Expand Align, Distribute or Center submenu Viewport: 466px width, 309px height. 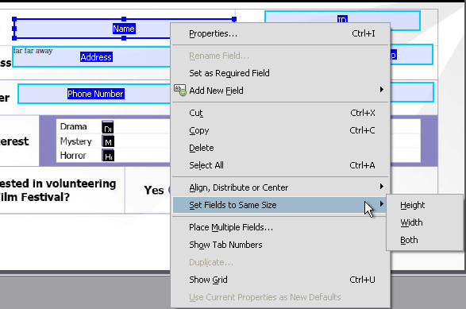[280, 187]
